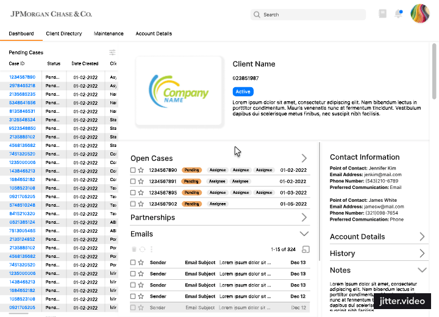
Task: Click inside the Search field
Action: coord(308,15)
